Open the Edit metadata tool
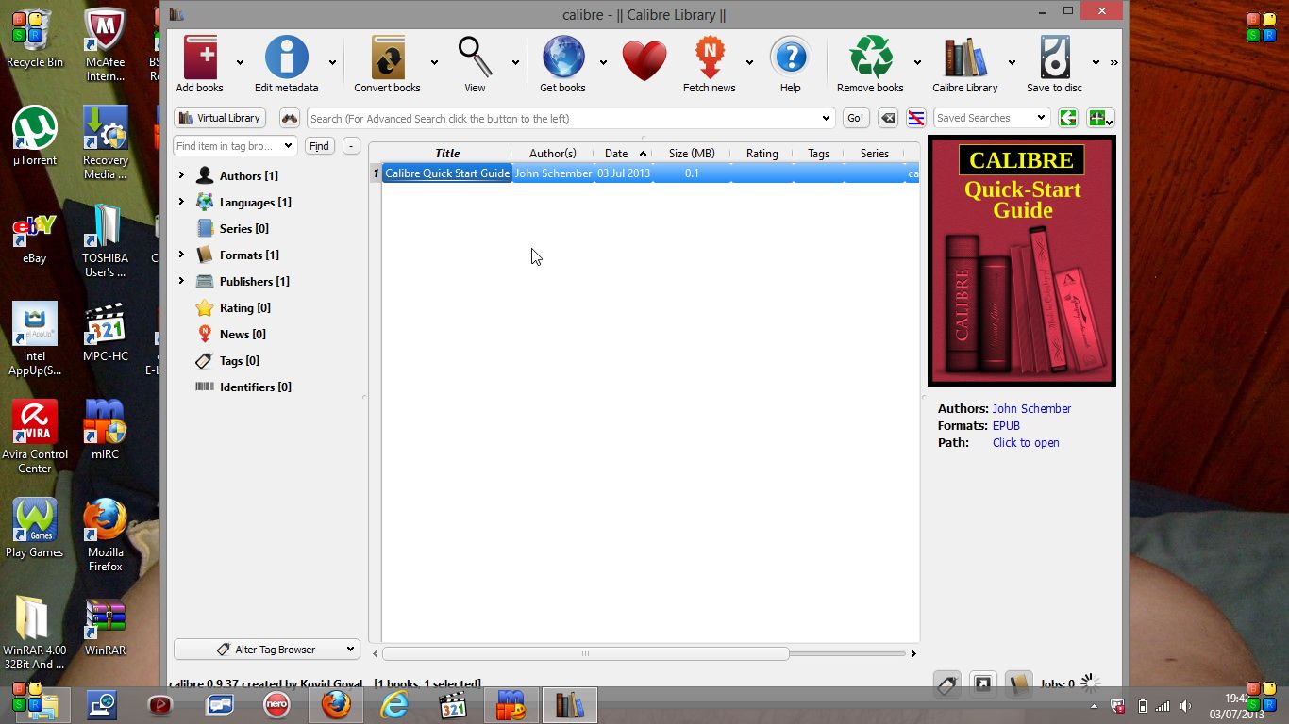Image resolution: width=1289 pixels, height=724 pixels. [287, 58]
